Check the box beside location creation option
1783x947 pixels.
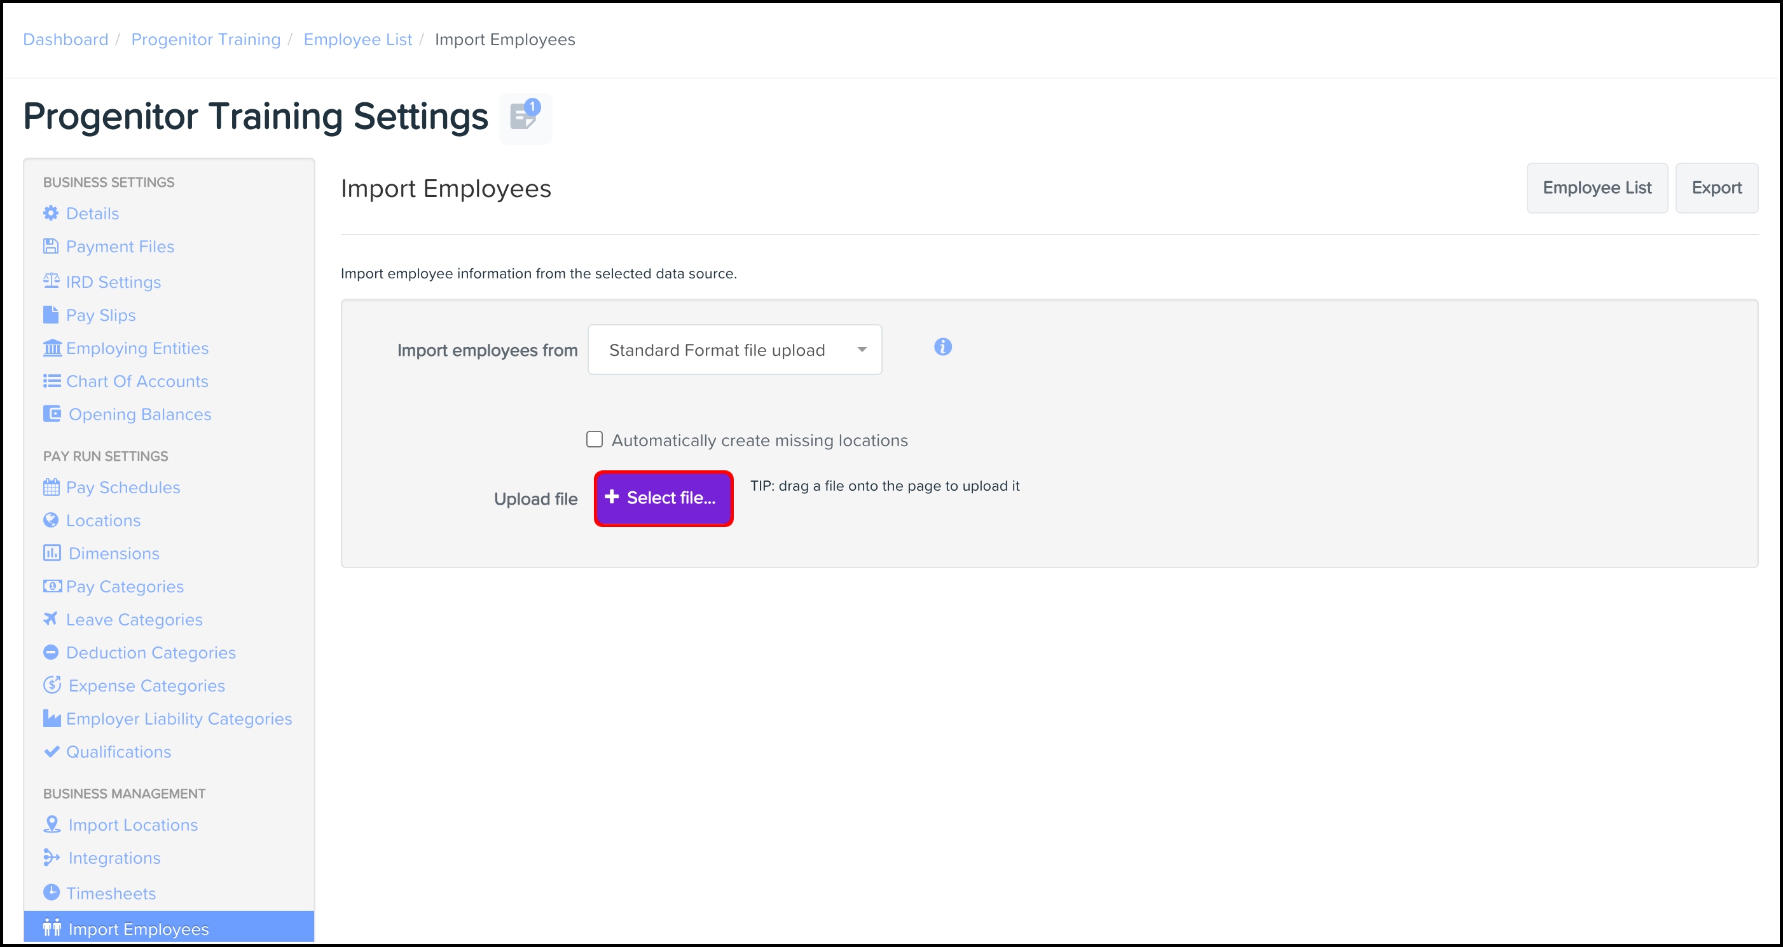594,439
